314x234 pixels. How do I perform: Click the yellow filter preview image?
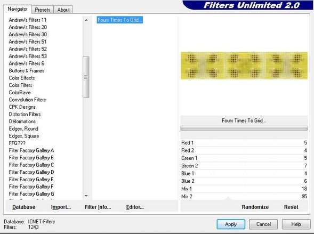tap(244, 66)
